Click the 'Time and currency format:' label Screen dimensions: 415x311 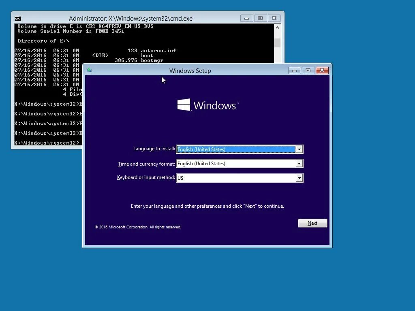[146, 164]
